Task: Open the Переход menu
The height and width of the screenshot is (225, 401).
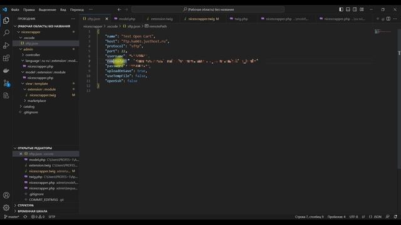Action: point(77,10)
